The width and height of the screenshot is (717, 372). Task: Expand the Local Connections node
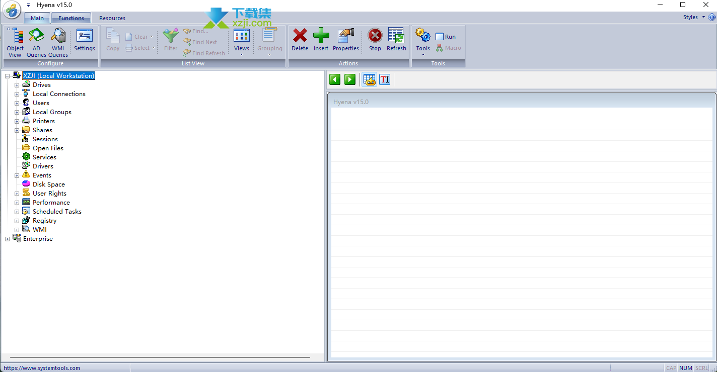tap(17, 94)
